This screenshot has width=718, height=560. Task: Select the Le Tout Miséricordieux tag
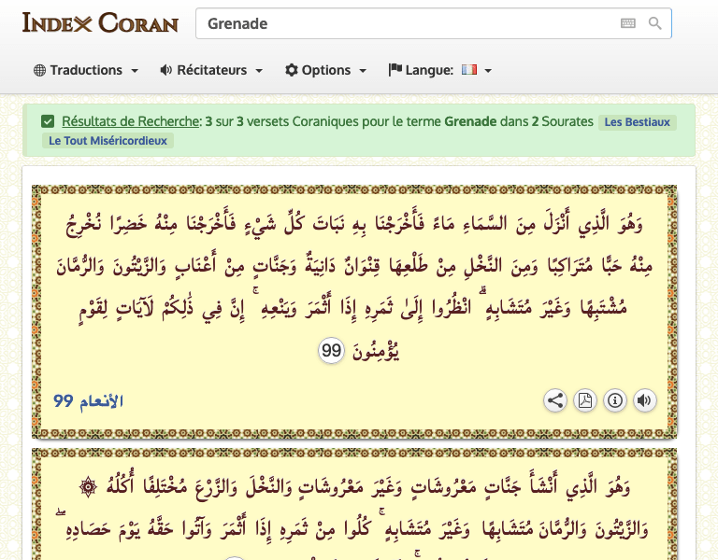(x=108, y=141)
